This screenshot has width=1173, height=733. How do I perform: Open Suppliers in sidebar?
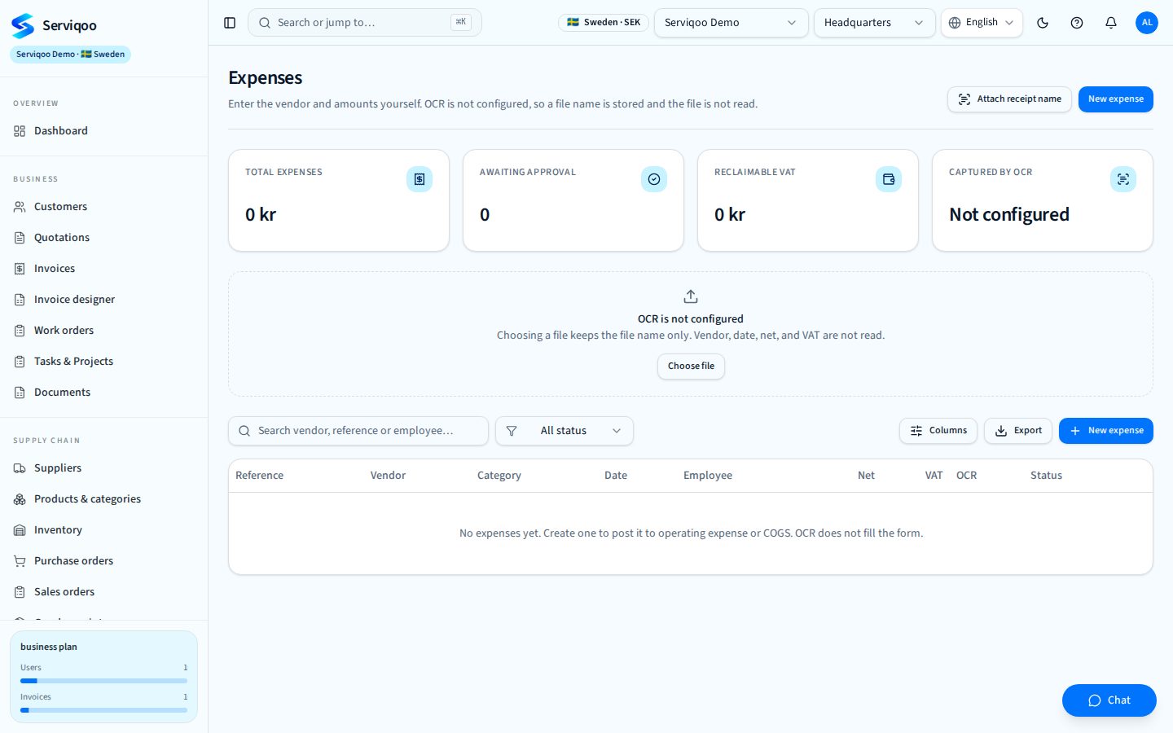103,468
